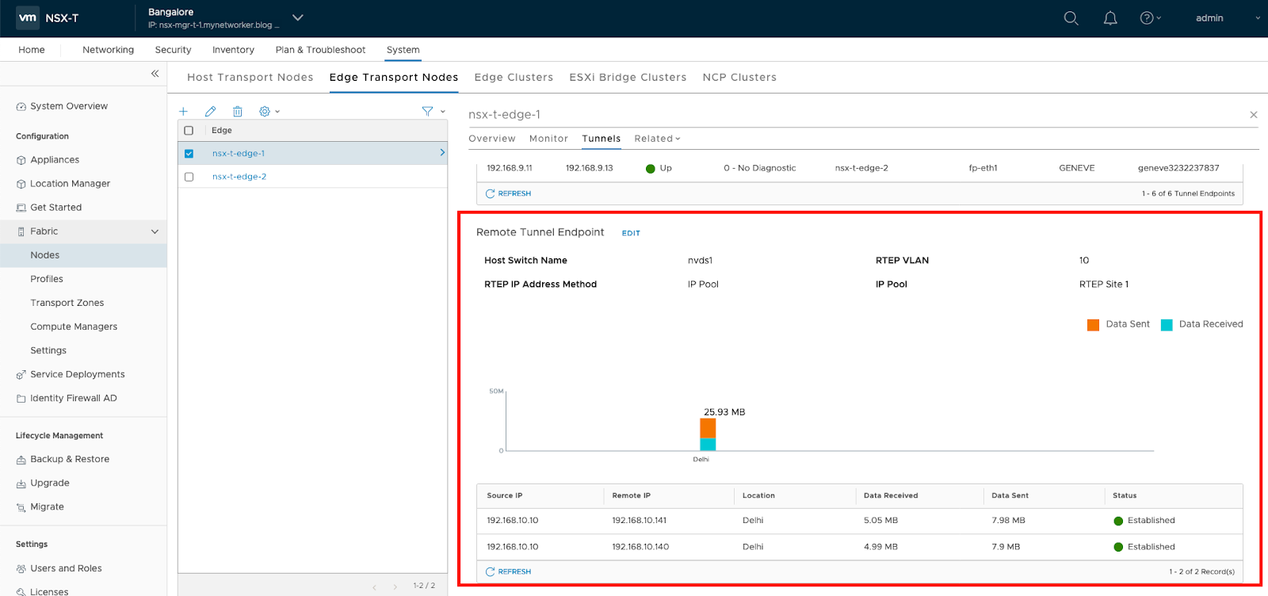This screenshot has width=1268, height=596.
Task: Switch to the Edge Clusters tab
Action: tap(514, 78)
